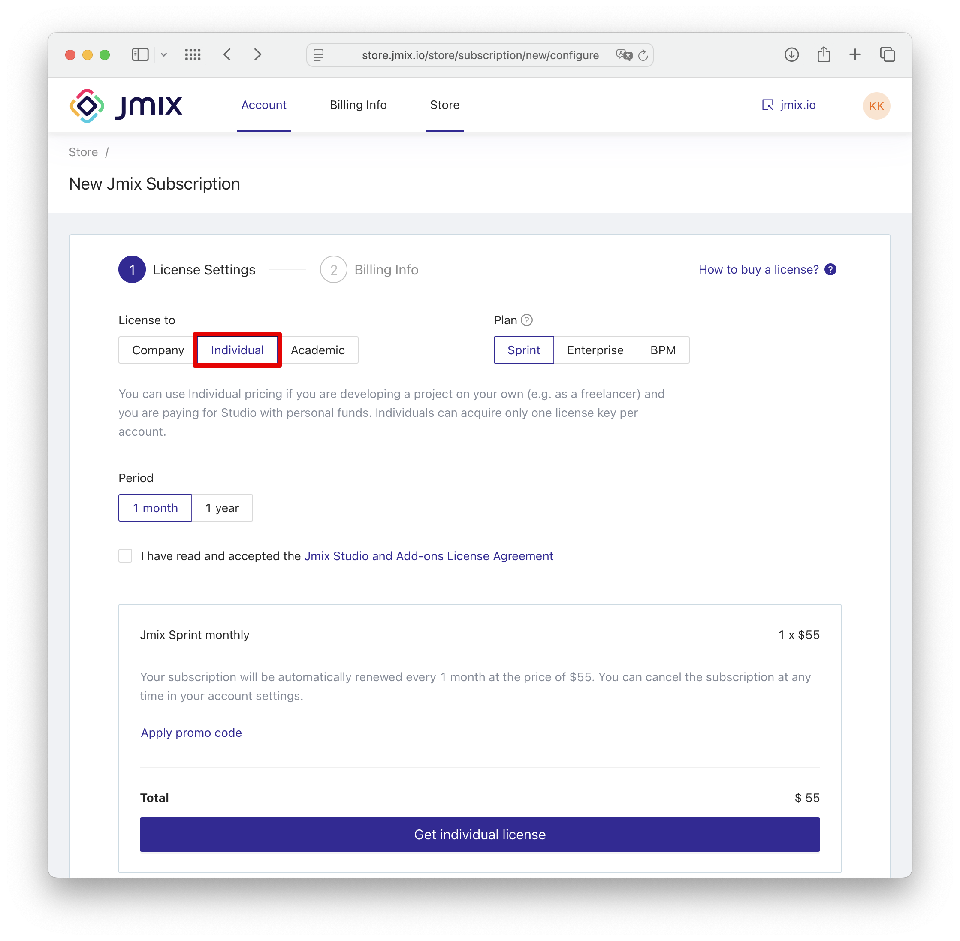The width and height of the screenshot is (960, 941).
Task: Click the Jmix logo icon
Action: [x=87, y=105]
